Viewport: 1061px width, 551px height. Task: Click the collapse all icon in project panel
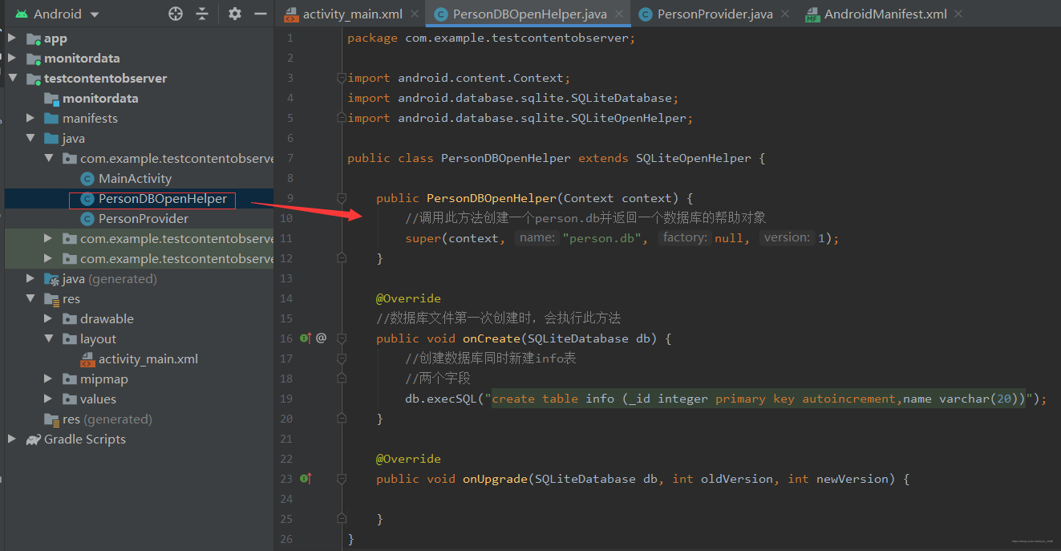coord(202,14)
